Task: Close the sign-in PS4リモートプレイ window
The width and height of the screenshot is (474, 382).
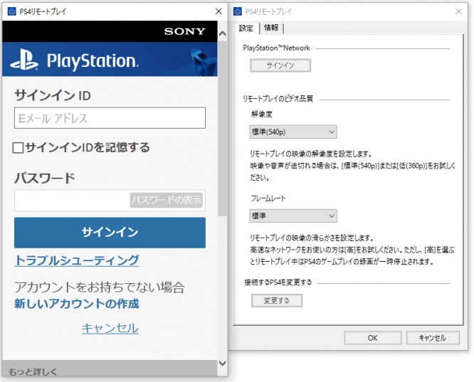Action: pyautogui.click(x=218, y=11)
